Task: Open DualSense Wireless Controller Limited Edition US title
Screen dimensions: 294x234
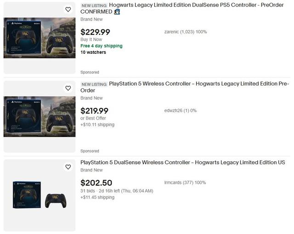Action: tap(182, 163)
